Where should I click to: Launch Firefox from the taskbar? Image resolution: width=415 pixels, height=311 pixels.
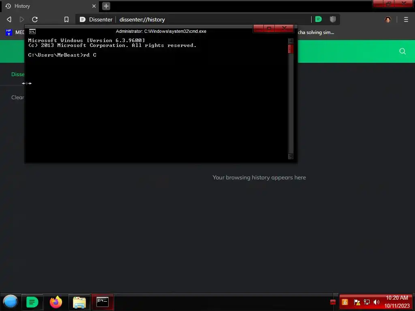click(56, 302)
